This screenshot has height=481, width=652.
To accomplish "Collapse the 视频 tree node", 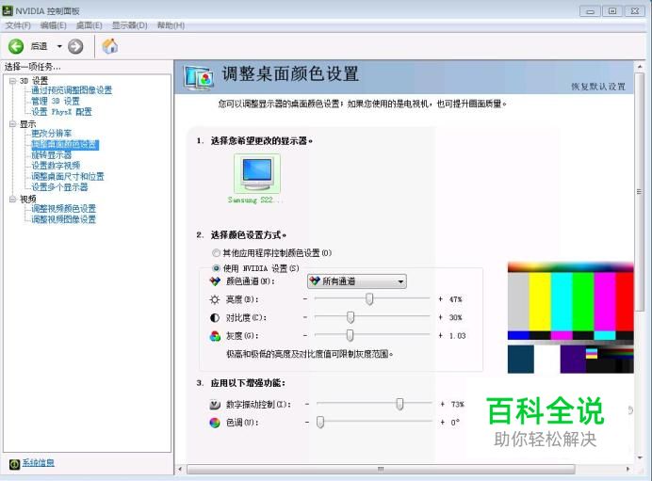I will (13, 199).
